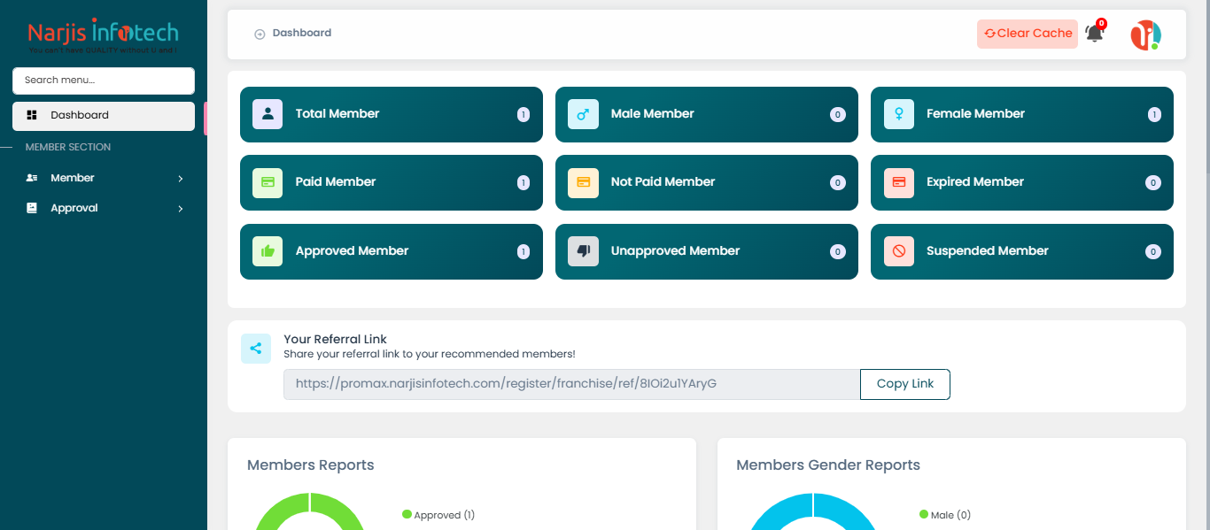Image resolution: width=1210 pixels, height=530 pixels.
Task: Click the Copy Link button
Action: click(905, 384)
